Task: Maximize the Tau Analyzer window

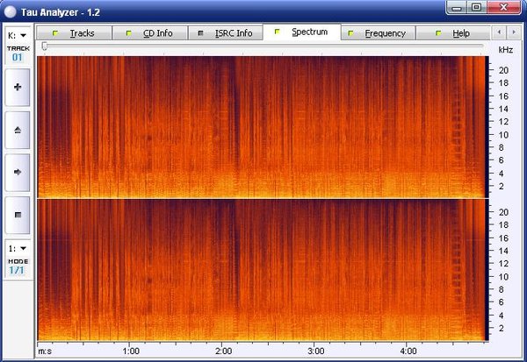Action: (476, 8)
